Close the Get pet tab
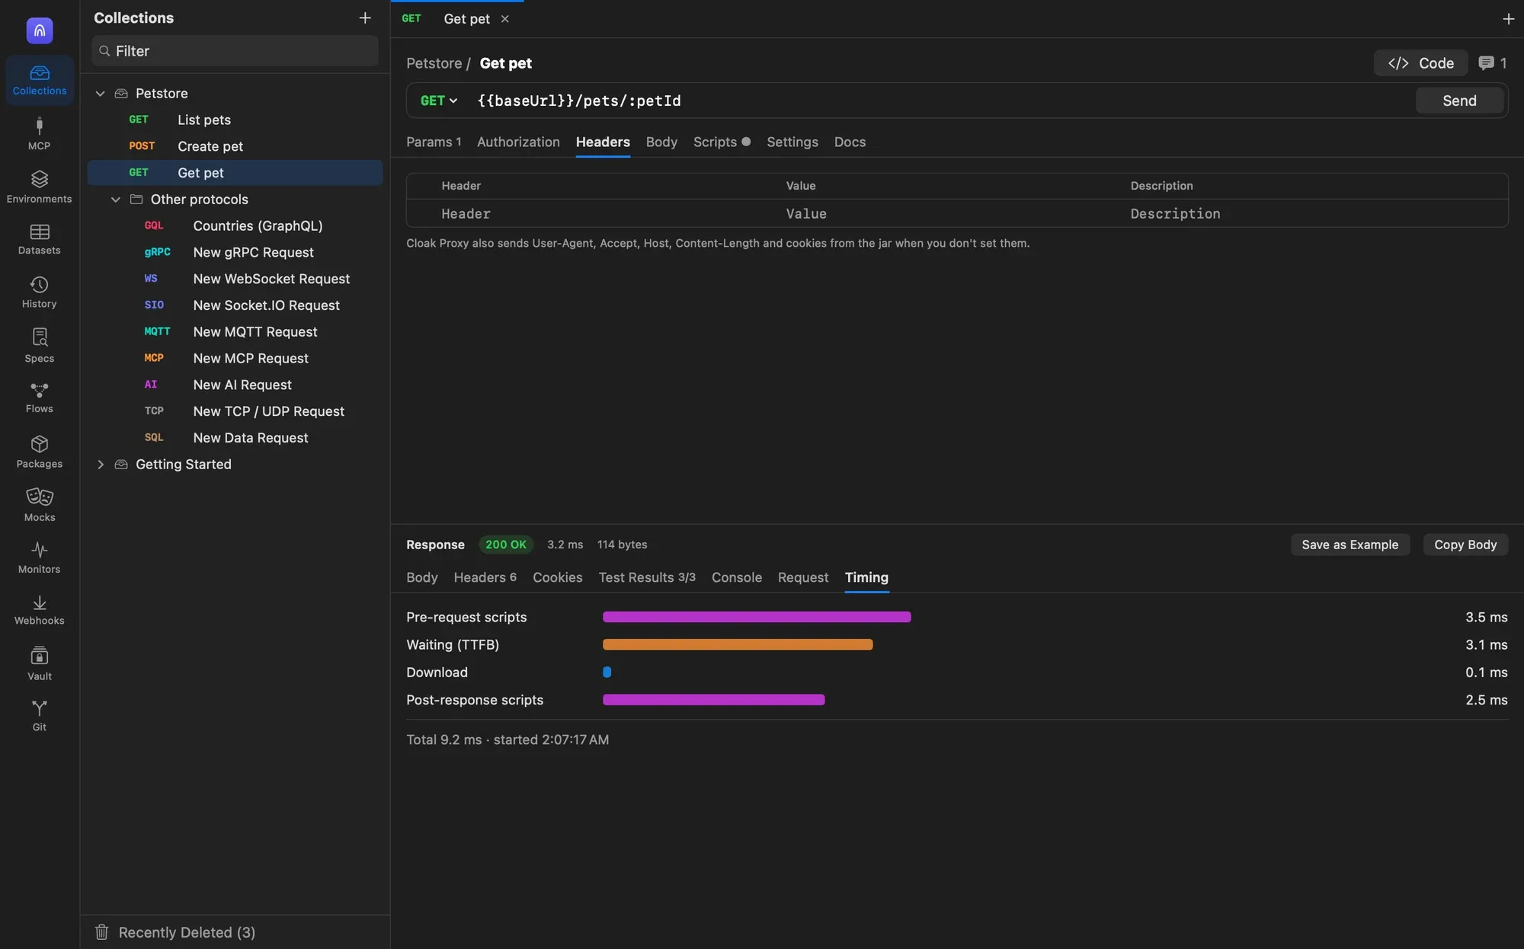Viewport: 1524px width, 949px height. click(x=504, y=19)
